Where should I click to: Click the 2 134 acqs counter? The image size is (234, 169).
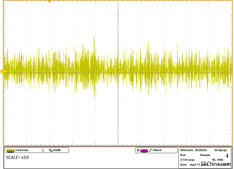pyautogui.click(x=187, y=160)
